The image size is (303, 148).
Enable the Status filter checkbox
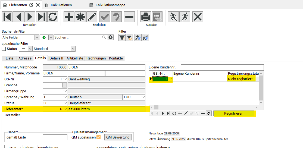tap(4, 49)
